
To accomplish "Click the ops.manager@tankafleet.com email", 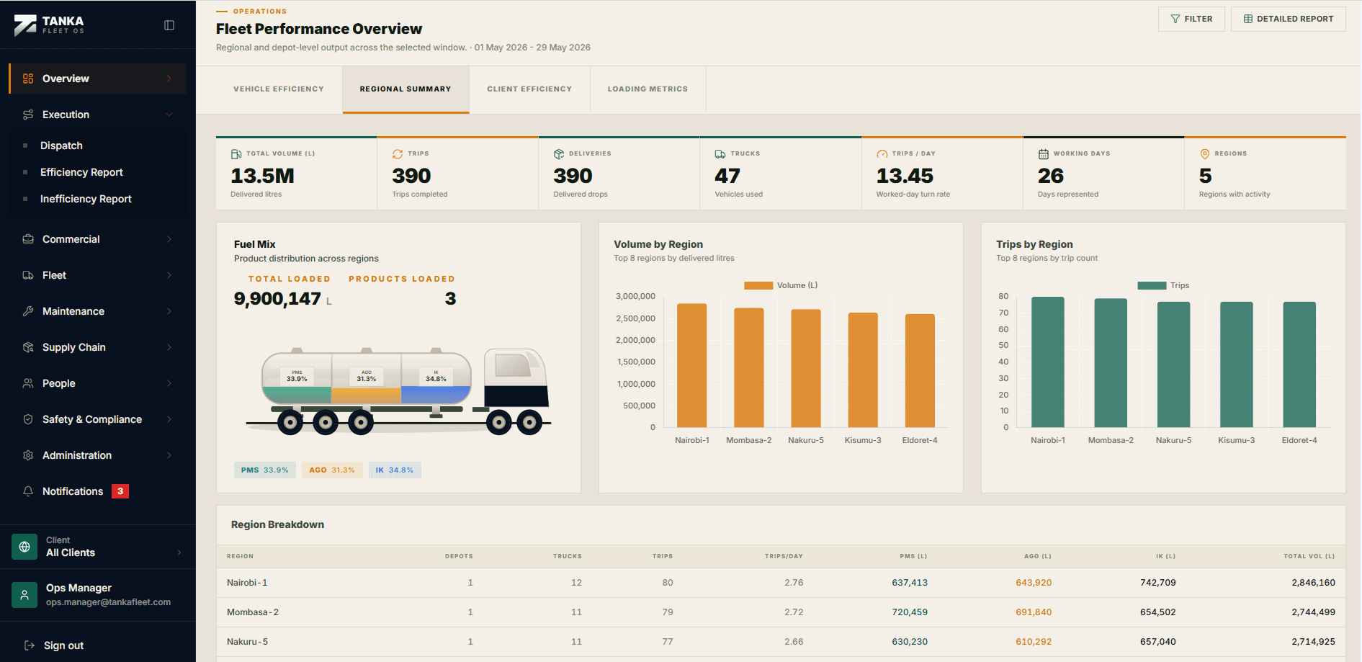I will click(x=108, y=602).
